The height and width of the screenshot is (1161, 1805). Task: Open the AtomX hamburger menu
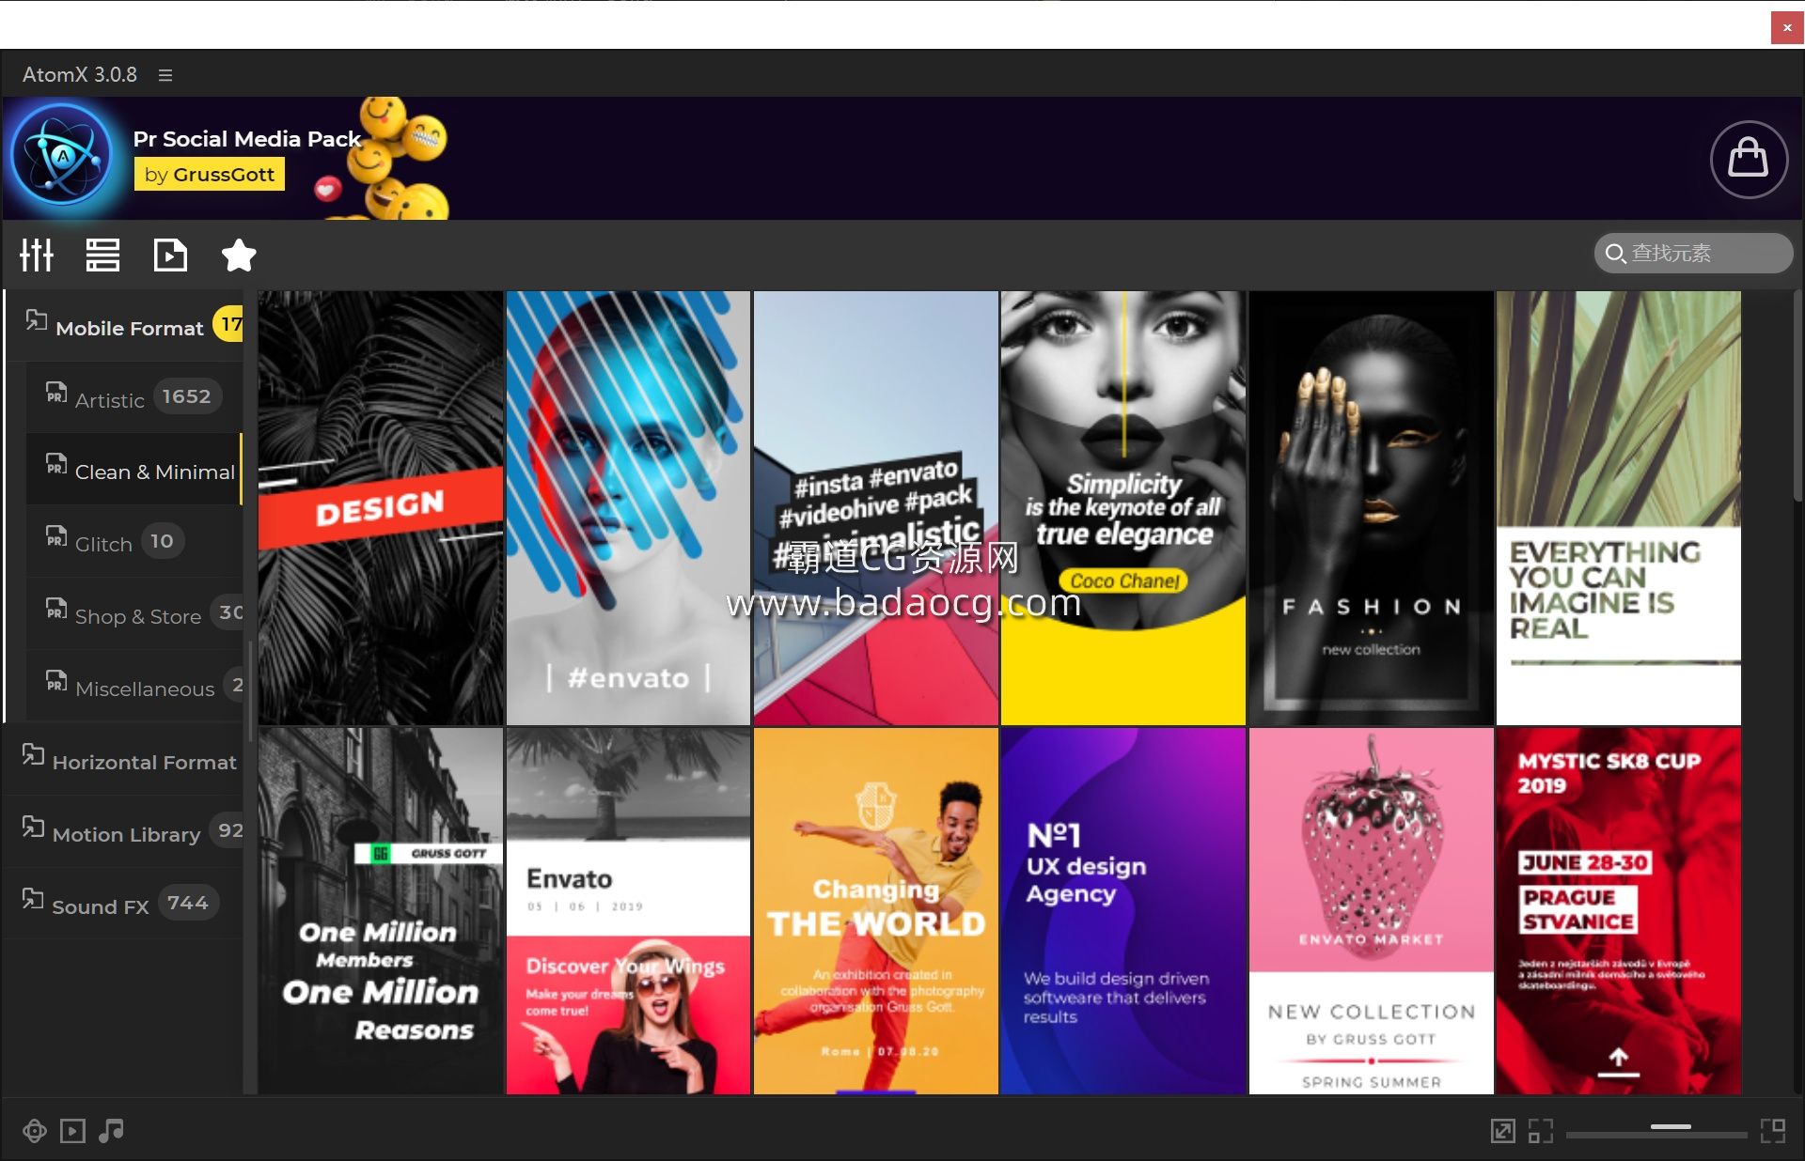(x=165, y=75)
